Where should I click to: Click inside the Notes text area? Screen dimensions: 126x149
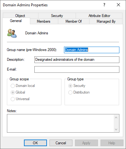pyautogui.click(x=60, y=123)
